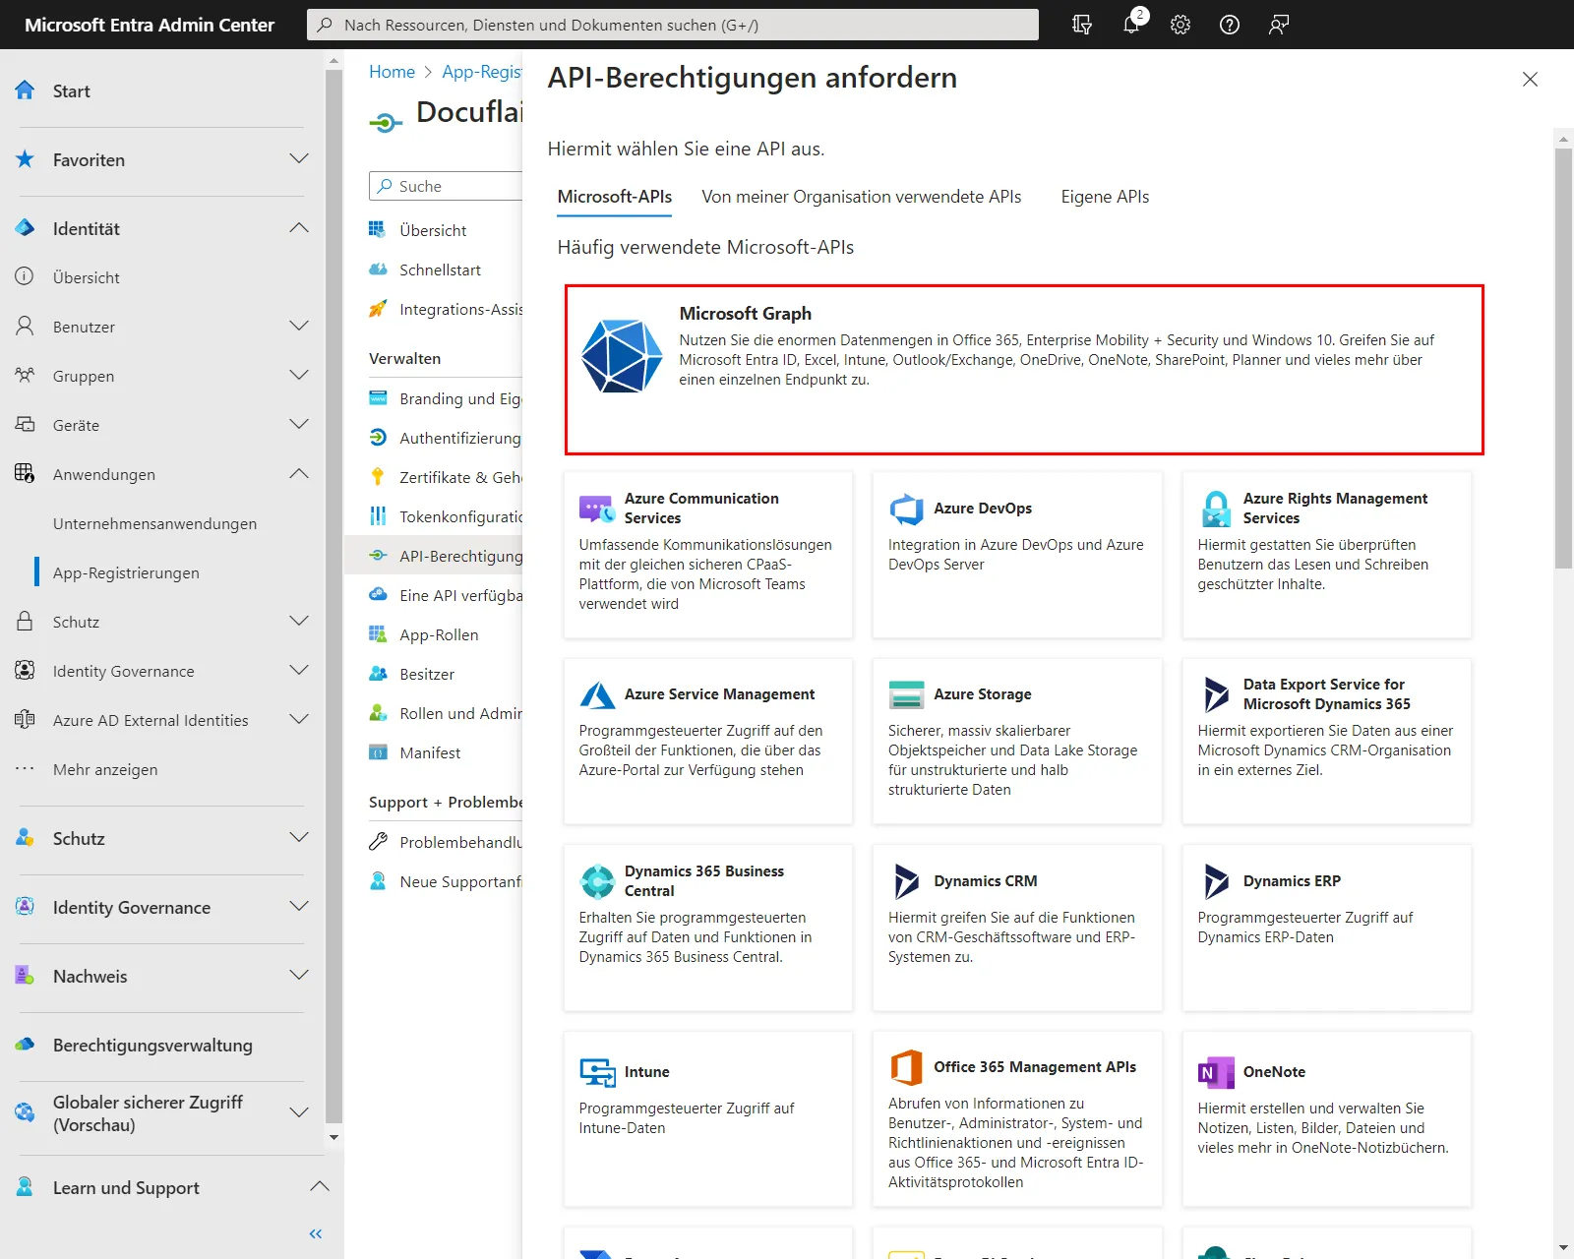
Task: Open the notifications bell icon
Action: [x=1131, y=25]
